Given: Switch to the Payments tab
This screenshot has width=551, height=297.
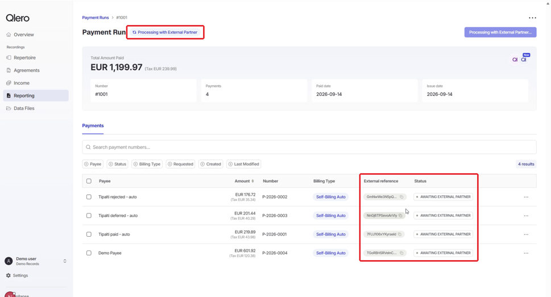Looking at the screenshot, I should click(93, 126).
